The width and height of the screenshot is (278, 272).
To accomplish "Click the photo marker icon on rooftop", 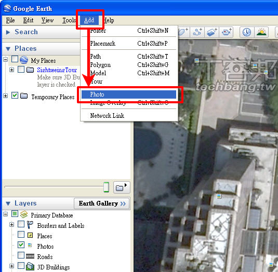I will (219, 196).
